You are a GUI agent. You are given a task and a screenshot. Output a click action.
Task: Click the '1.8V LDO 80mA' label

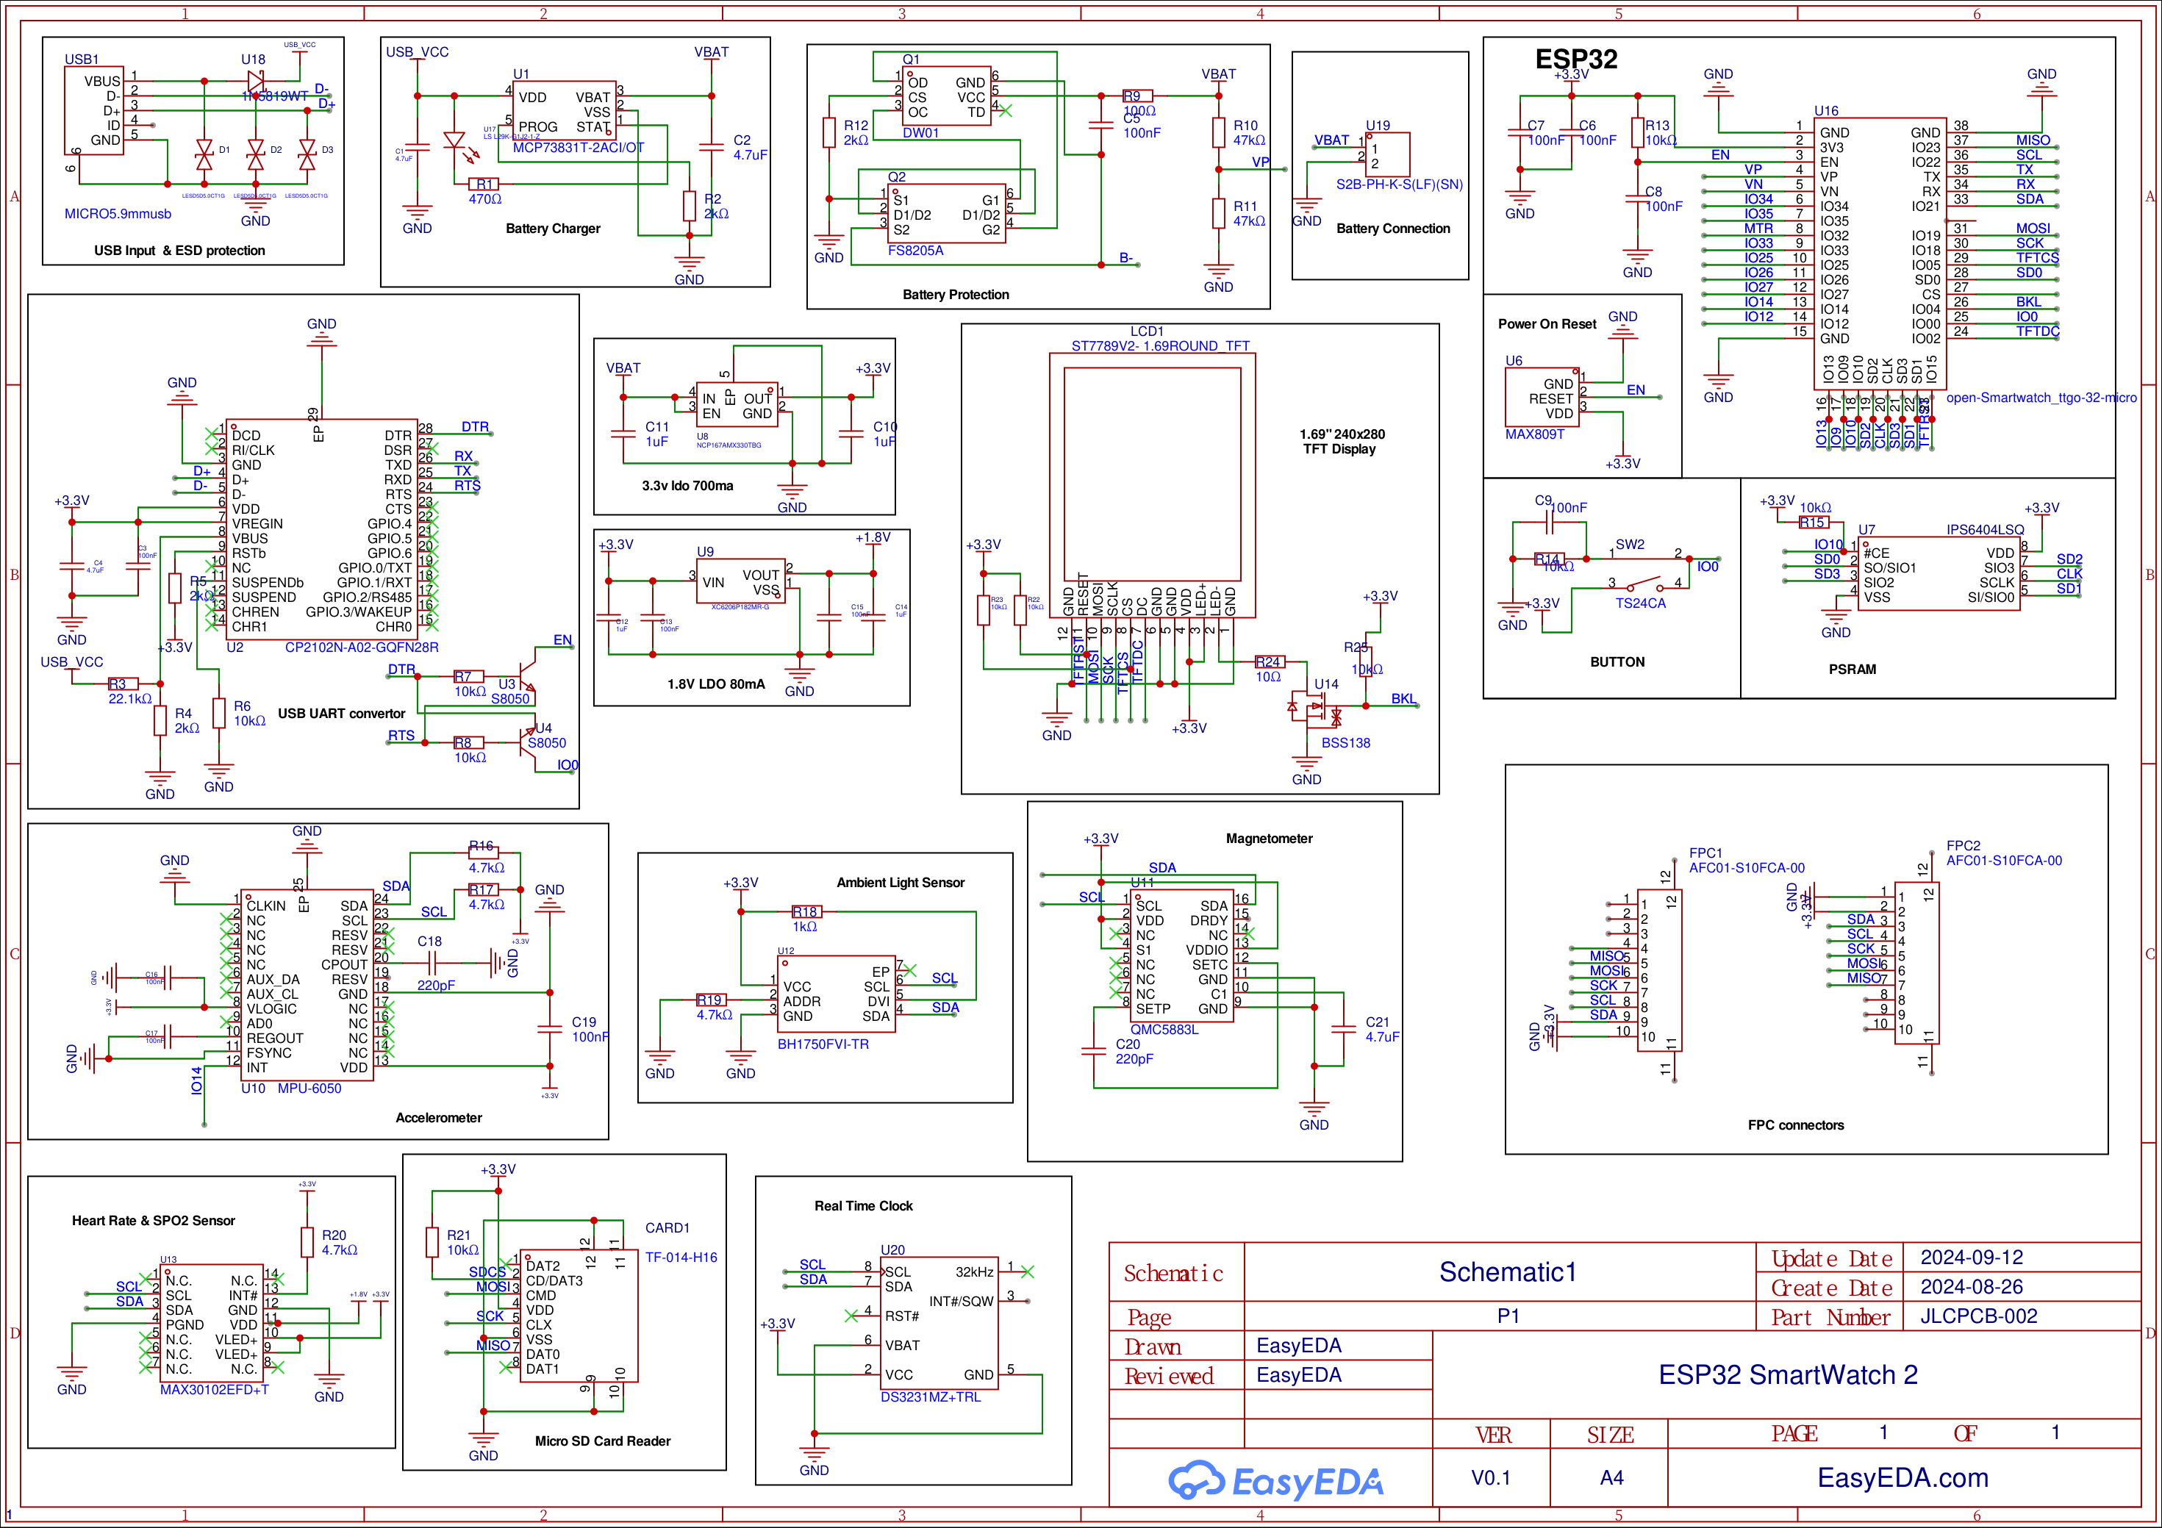click(716, 684)
